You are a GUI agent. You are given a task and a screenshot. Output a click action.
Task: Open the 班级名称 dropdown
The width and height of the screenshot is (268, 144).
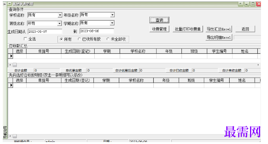[x=59, y=23]
